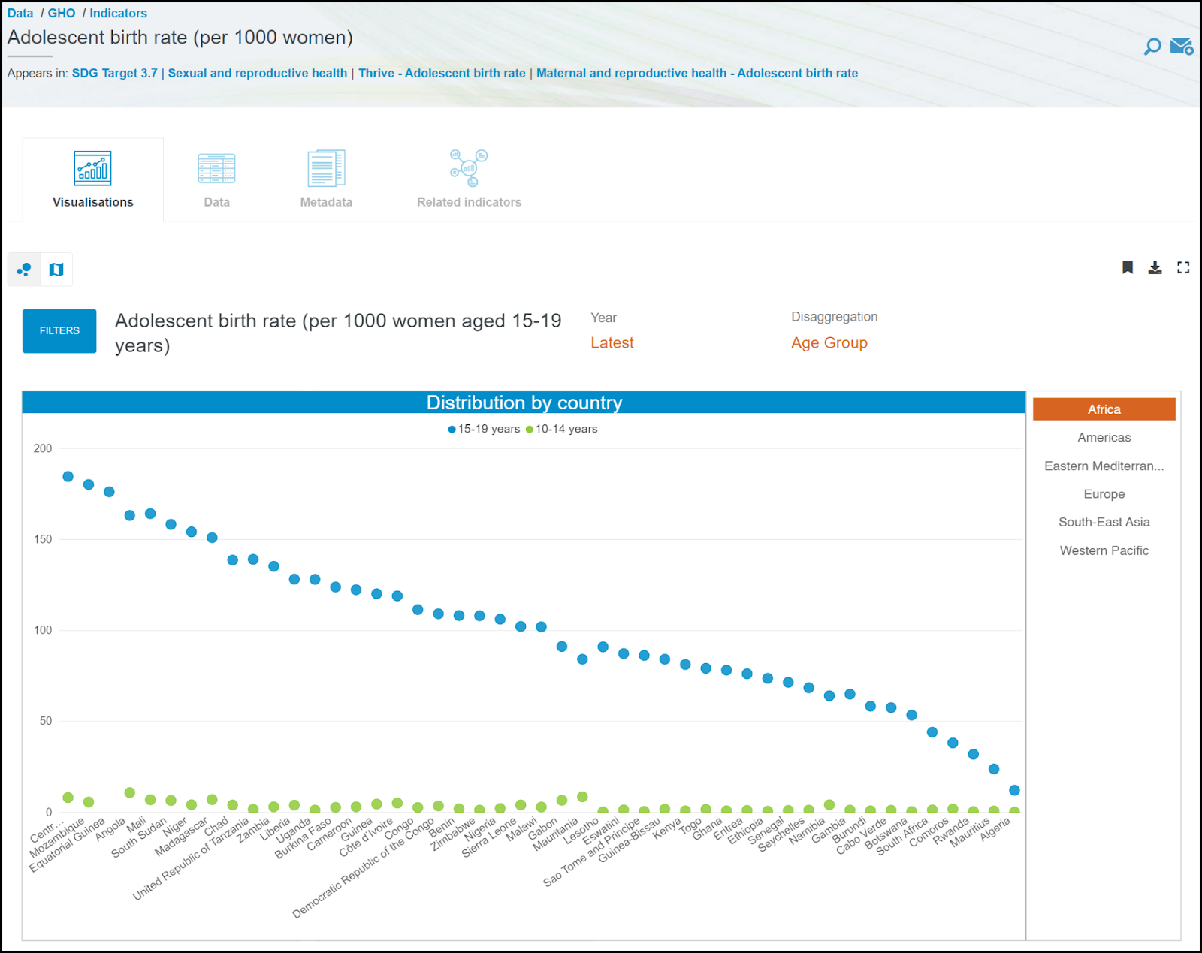Switch to scatter chart view icon

[24, 270]
